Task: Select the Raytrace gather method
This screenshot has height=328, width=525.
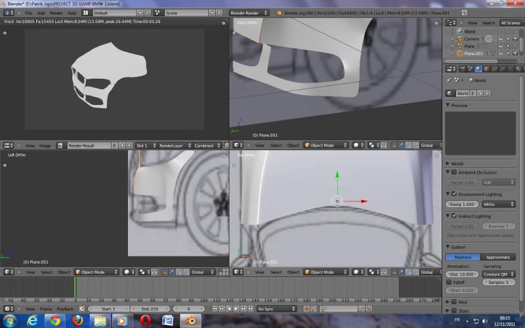Action: [x=463, y=257]
